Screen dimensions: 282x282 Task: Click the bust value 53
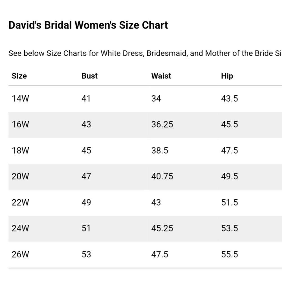86,254
